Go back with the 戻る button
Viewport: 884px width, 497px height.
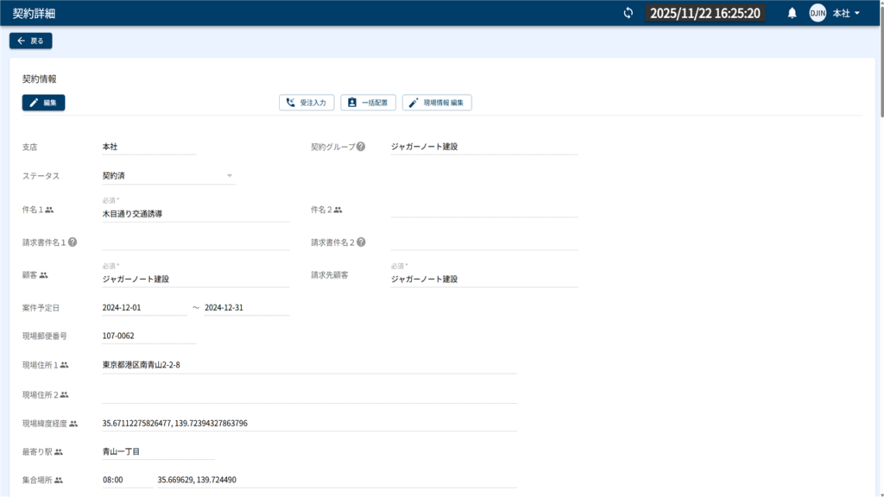tap(30, 41)
